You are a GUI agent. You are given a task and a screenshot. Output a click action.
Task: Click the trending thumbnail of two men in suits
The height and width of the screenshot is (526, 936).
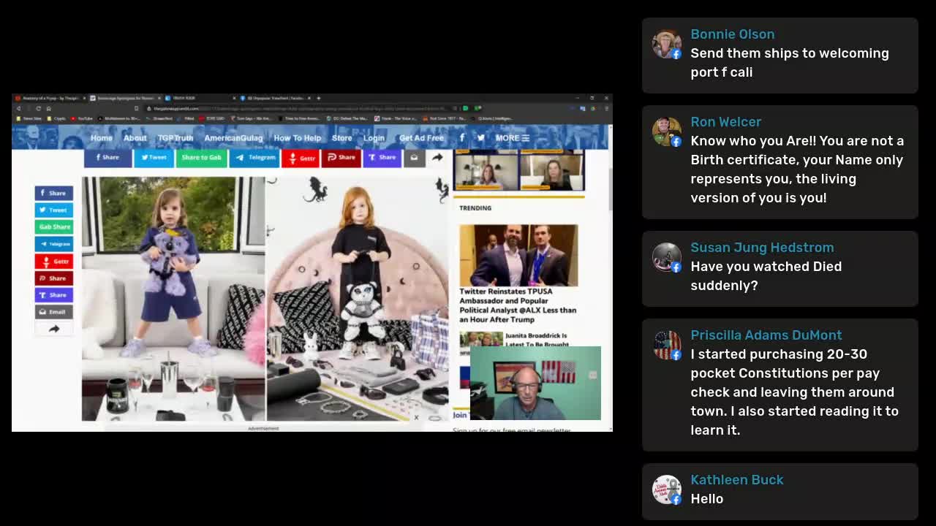tap(518, 255)
